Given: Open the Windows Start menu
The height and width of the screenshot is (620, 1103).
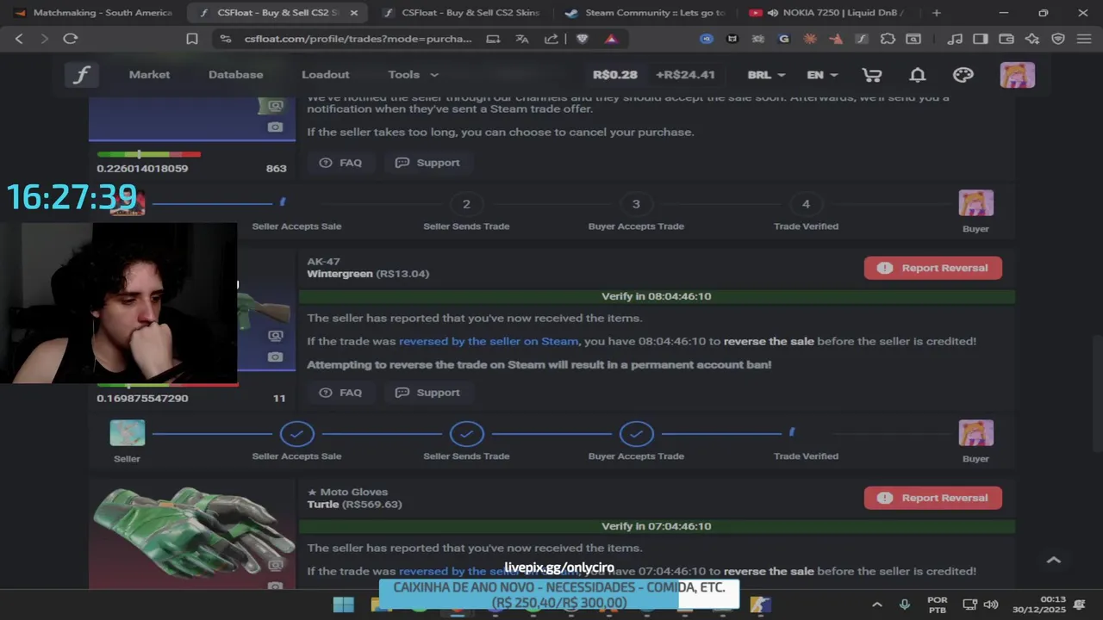Looking at the screenshot, I should pyautogui.click(x=343, y=604).
